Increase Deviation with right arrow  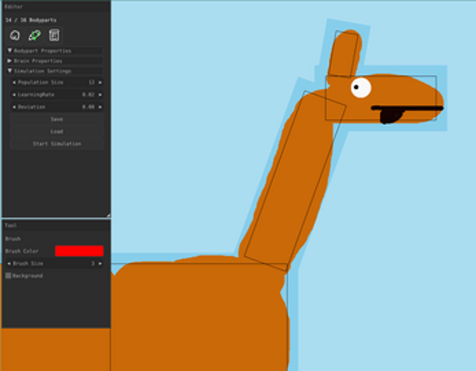point(100,107)
